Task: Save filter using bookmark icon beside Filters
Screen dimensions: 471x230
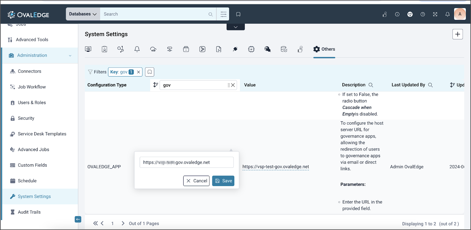Action: pos(149,72)
